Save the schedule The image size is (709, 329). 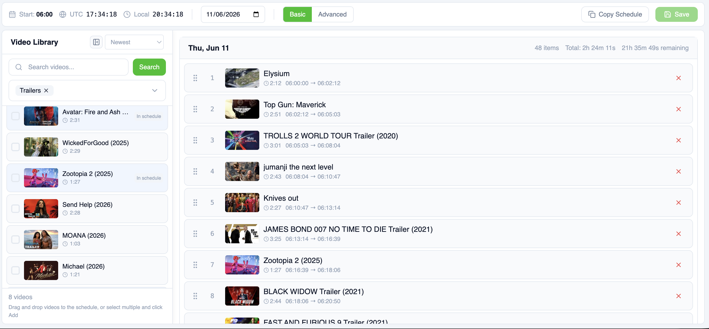click(x=676, y=14)
